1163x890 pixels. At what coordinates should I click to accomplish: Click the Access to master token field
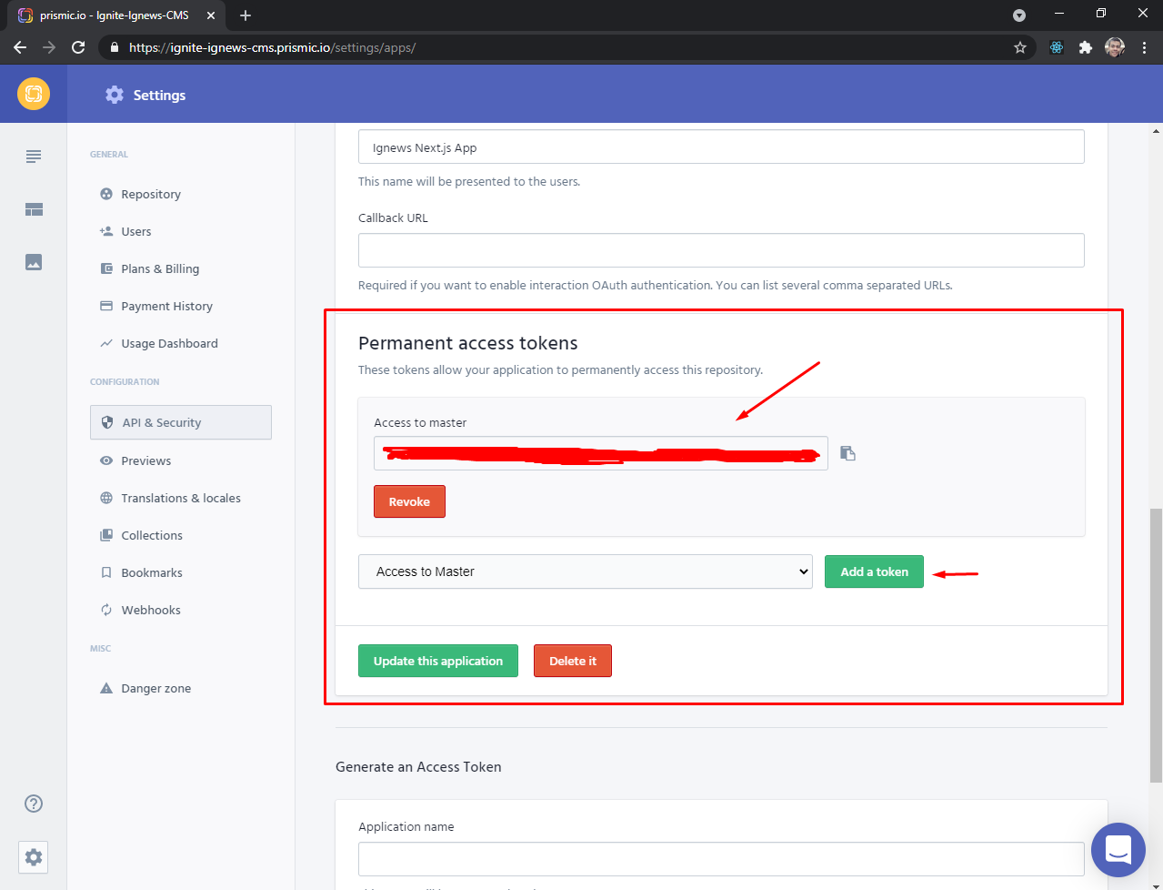pyautogui.click(x=601, y=453)
